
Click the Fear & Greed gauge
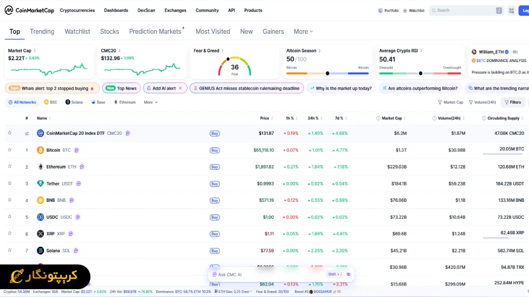(235, 66)
